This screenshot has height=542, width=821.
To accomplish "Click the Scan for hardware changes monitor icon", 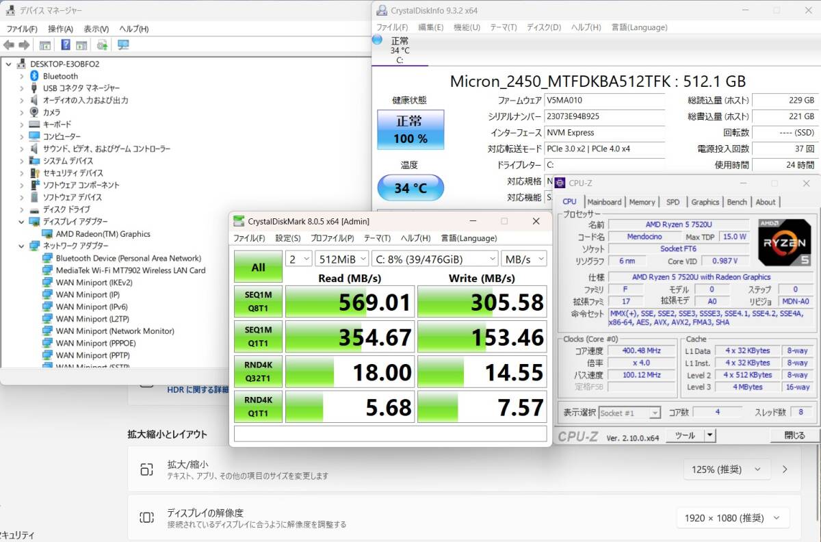I will tap(123, 45).
